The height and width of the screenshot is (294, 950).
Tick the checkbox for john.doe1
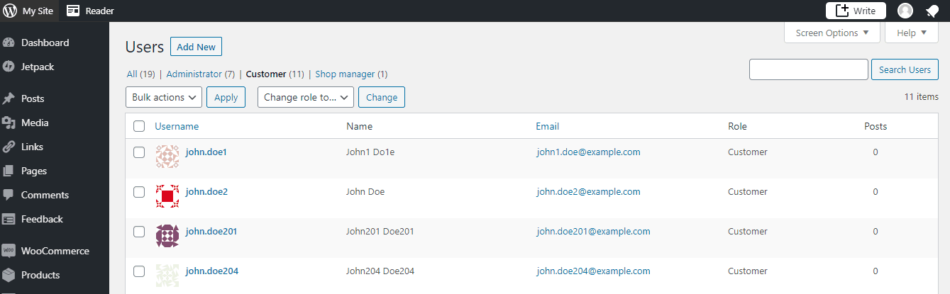point(139,152)
